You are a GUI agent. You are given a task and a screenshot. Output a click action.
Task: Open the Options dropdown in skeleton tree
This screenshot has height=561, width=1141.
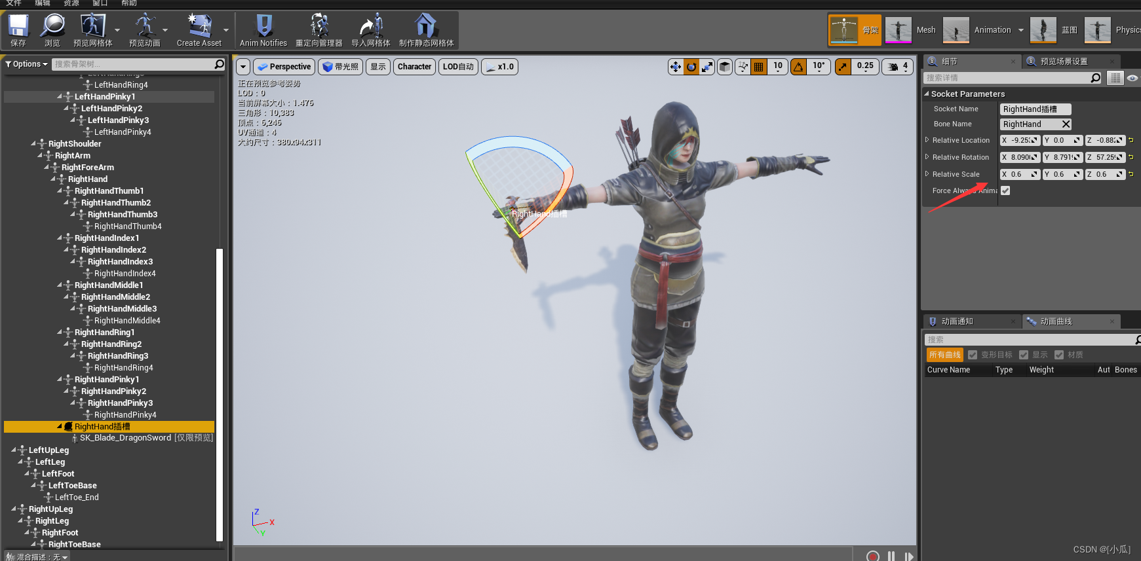(x=26, y=64)
